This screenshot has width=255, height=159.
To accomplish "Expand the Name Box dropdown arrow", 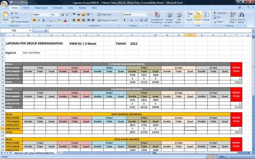I will tap(30, 31).
